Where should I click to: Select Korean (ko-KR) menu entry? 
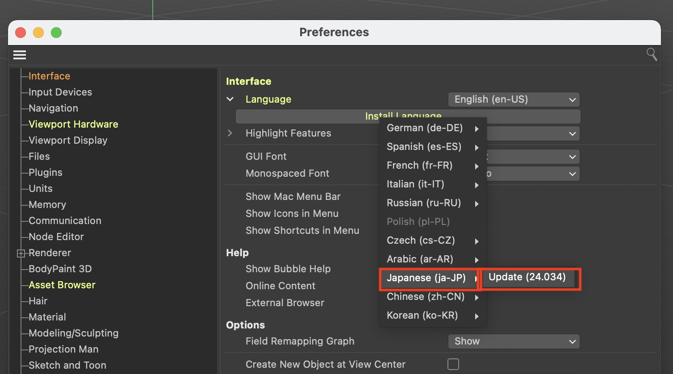click(x=422, y=316)
